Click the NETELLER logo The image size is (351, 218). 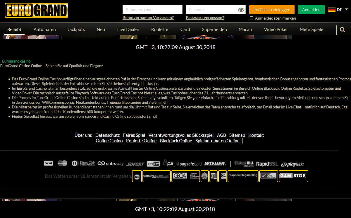coord(215,163)
